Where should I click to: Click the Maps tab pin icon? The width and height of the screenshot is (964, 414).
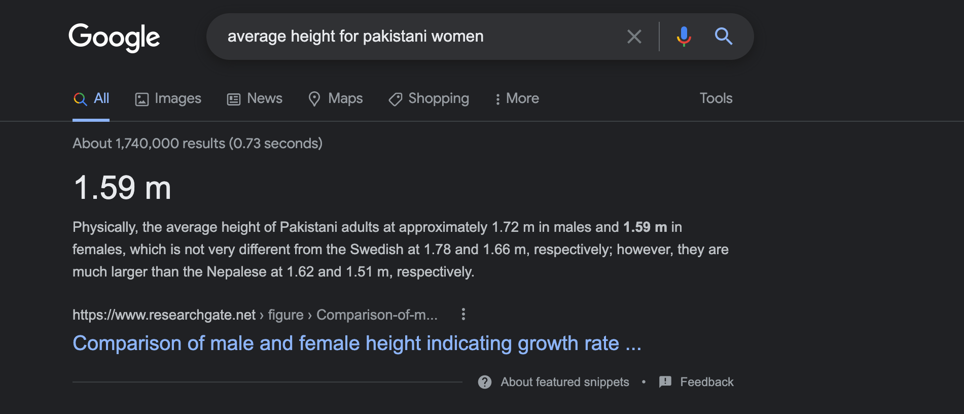click(314, 99)
